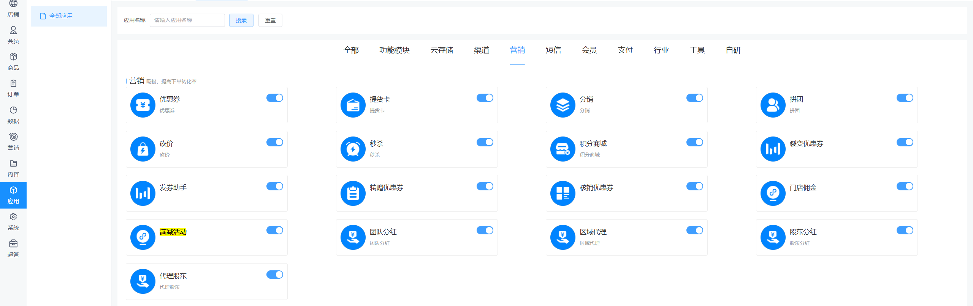Turn off the 团队分红 switch

point(485,230)
